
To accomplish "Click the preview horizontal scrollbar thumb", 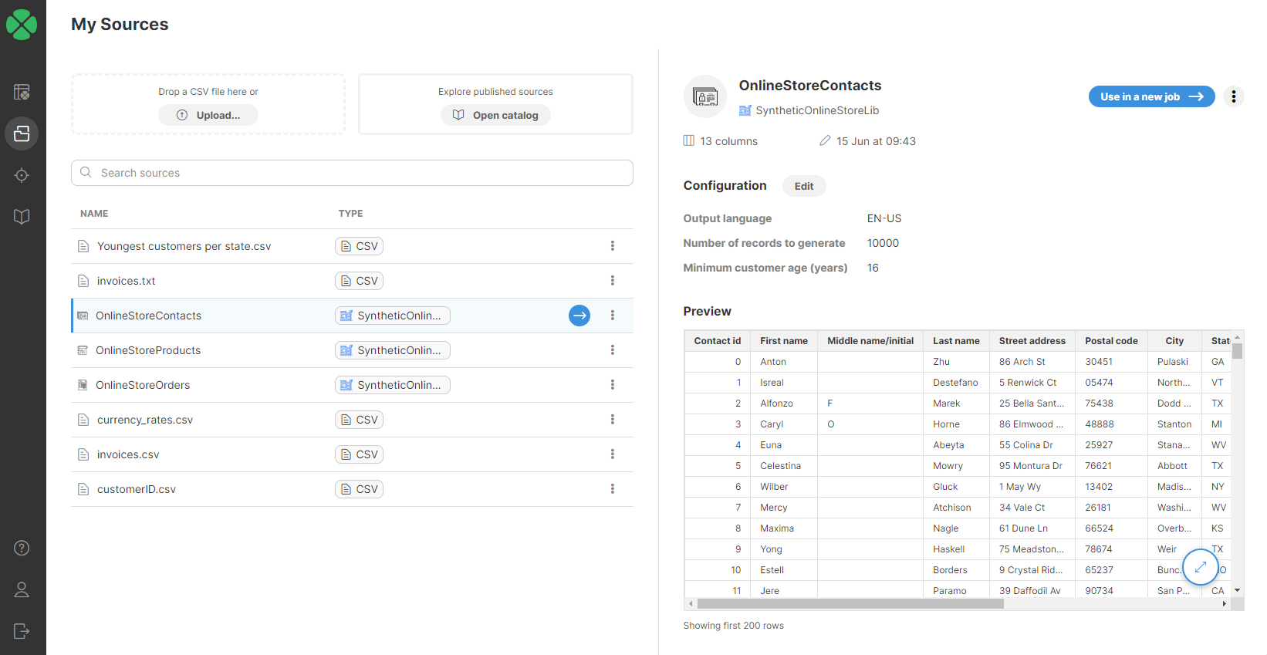I will 850,604.
